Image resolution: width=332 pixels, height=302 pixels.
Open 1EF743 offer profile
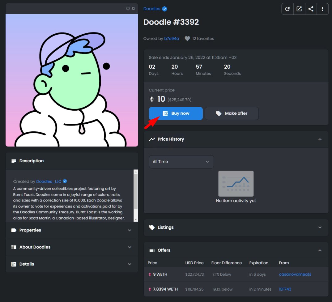click(285, 289)
